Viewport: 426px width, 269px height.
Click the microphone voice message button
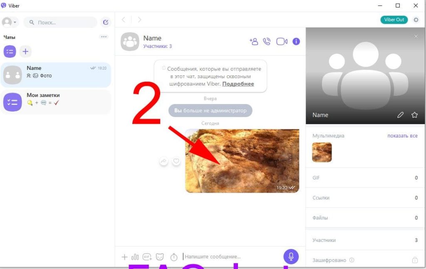291,257
